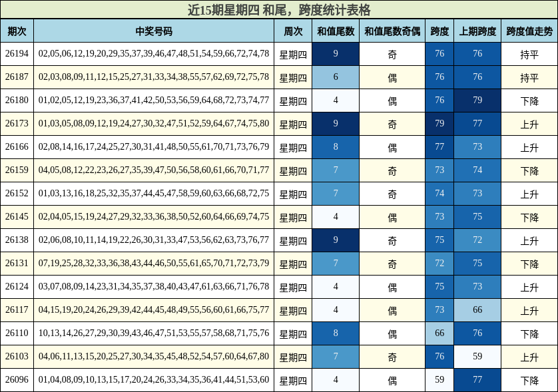Click 上期跨度 cell 74 in row 26159
This screenshot has height=392, width=558.
(477, 170)
